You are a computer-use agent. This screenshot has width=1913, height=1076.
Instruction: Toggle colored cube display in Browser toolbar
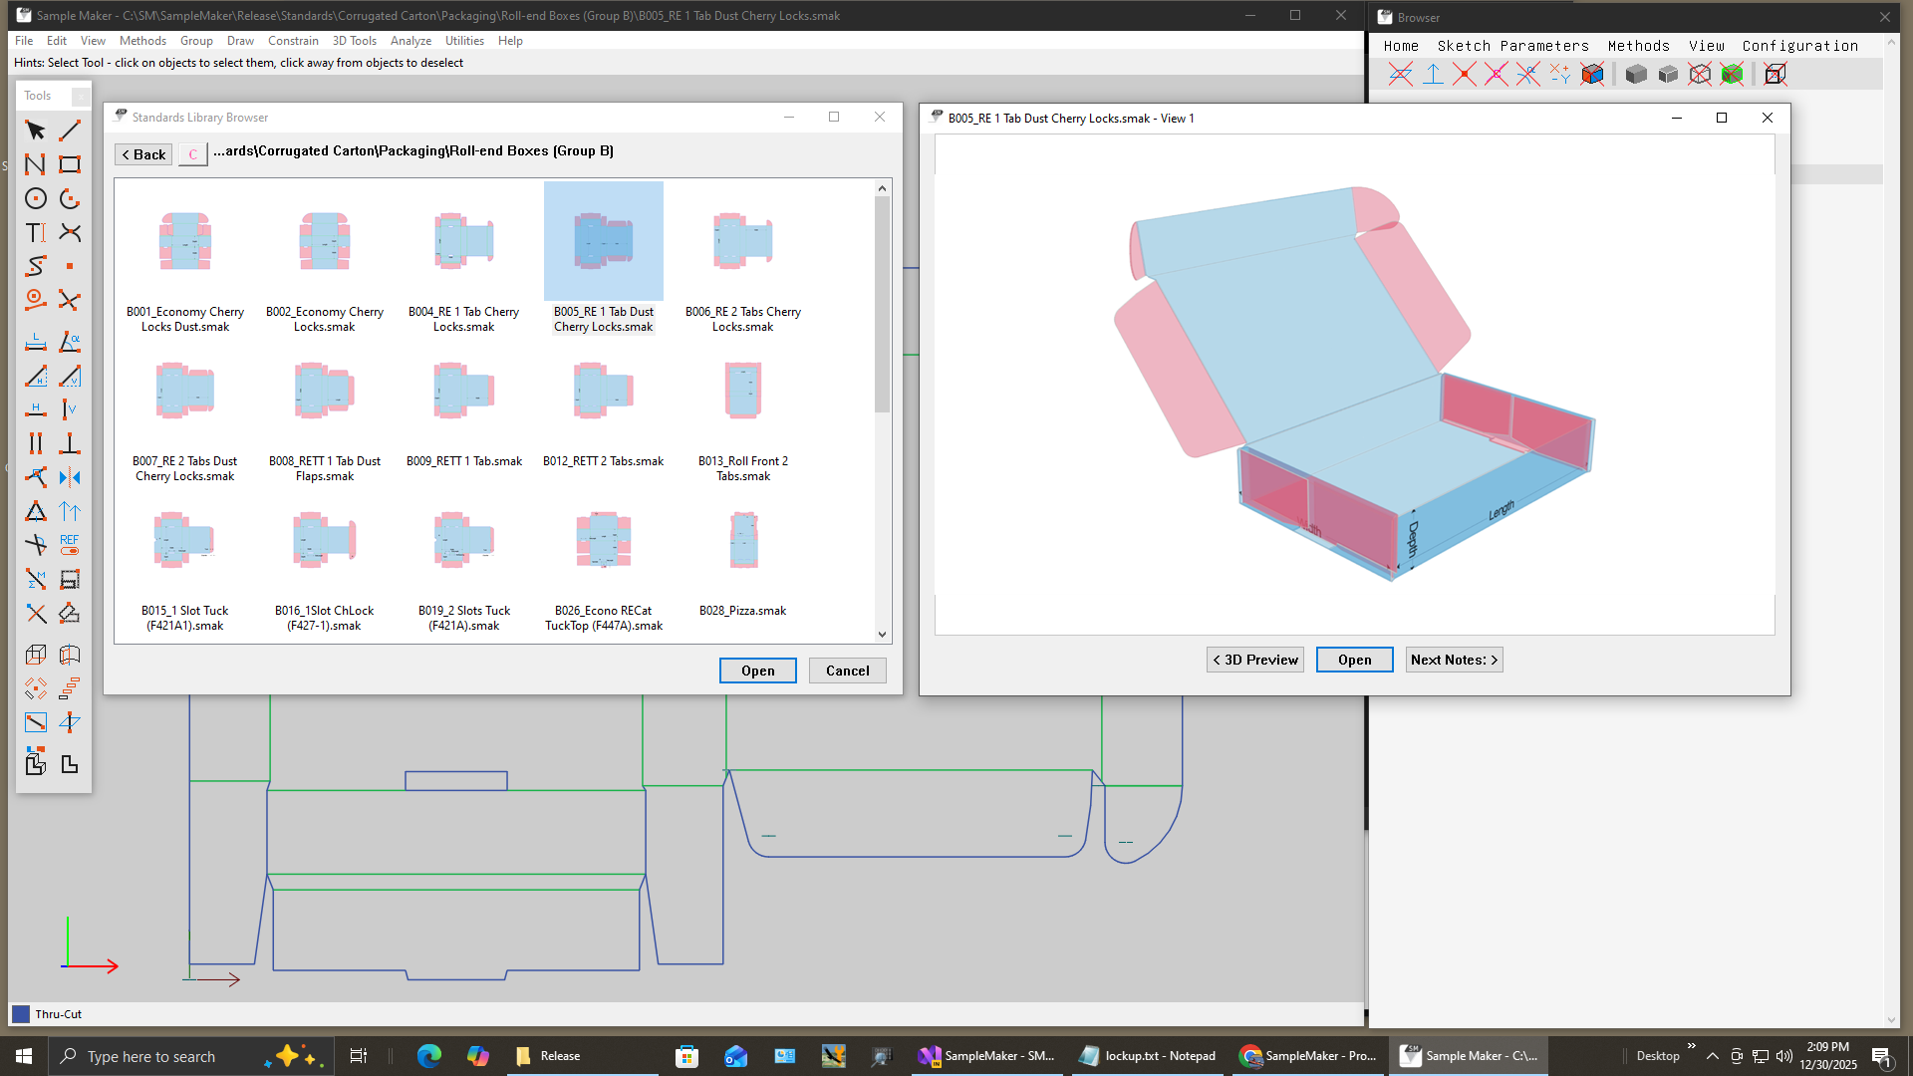[x=1592, y=74]
